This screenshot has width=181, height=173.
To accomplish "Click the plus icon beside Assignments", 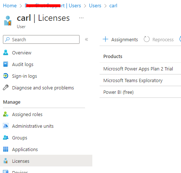I will click(x=105, y=39).
